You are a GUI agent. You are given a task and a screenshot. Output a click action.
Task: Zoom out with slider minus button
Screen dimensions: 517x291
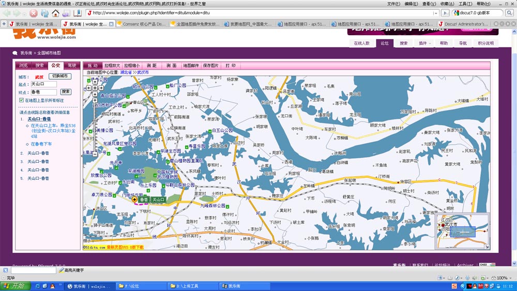point(95,154)
